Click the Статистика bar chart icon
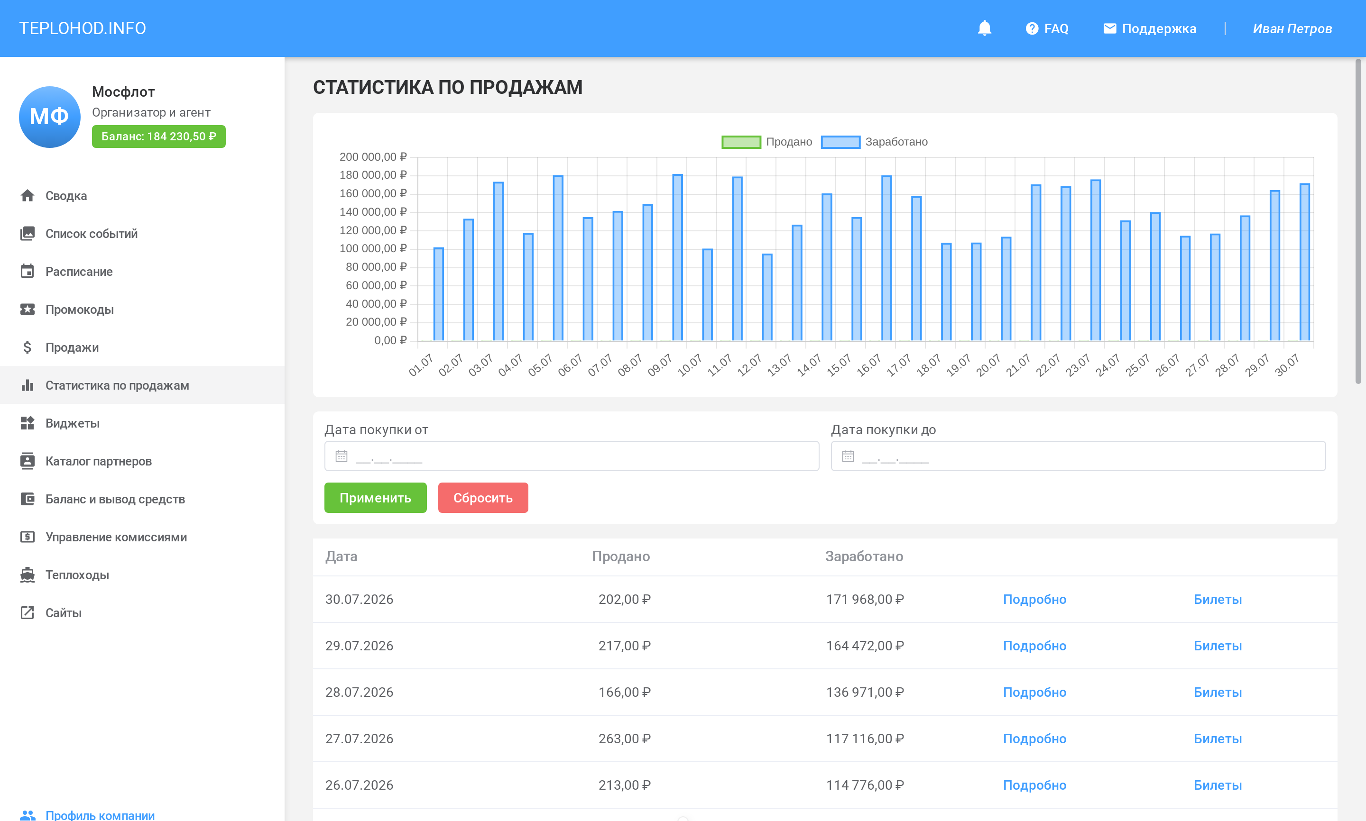The height and width of the screenshot is (821, 1366). click(27, 385)
